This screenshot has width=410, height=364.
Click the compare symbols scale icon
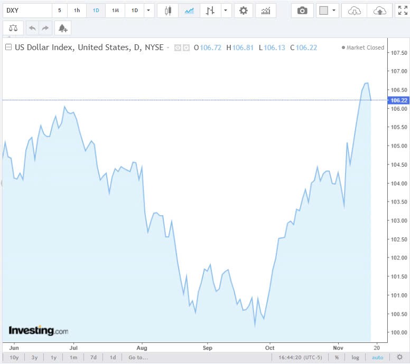(13, 28)
